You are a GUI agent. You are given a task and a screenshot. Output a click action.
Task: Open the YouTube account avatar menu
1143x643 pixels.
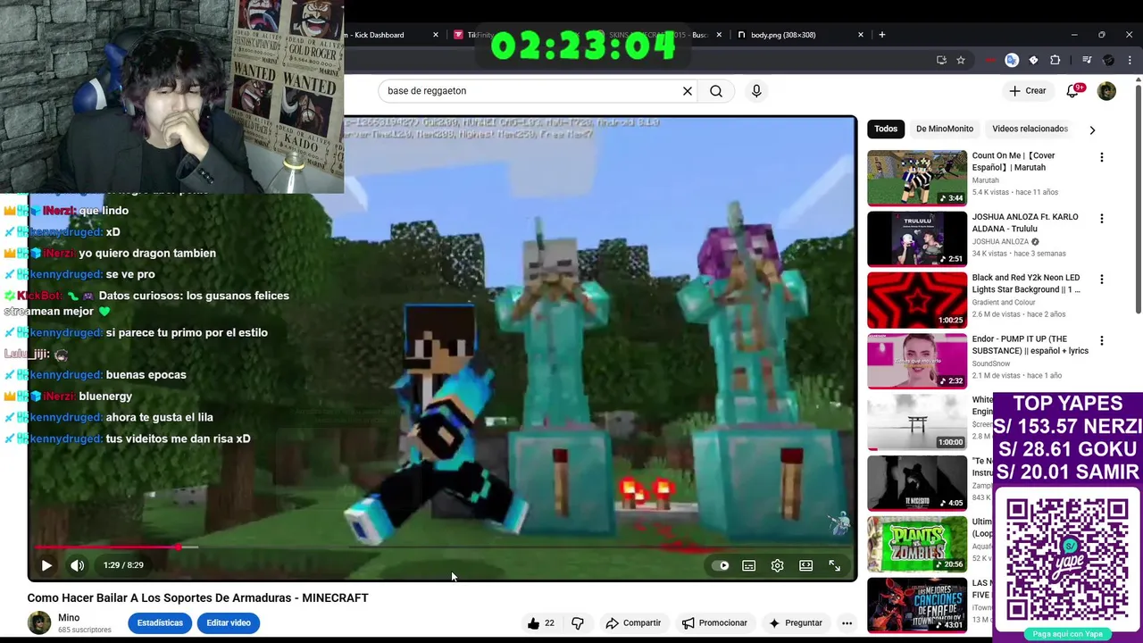(1106, 91)
